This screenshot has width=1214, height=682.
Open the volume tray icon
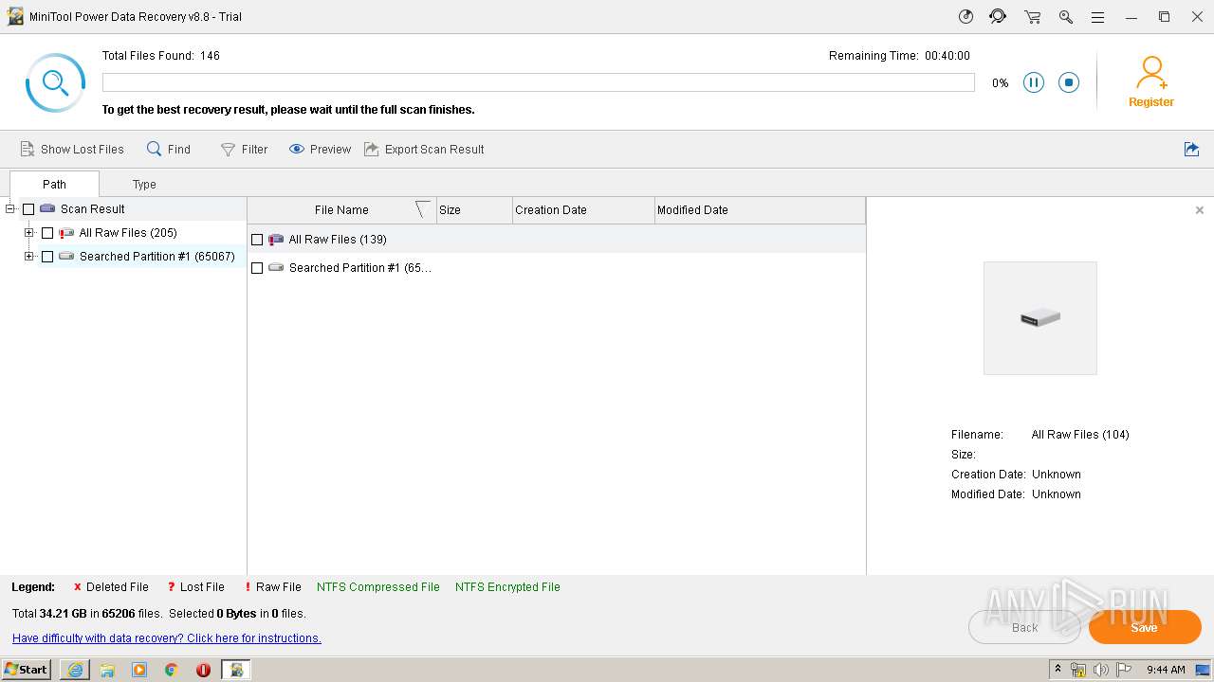(x=1101, y=670)
